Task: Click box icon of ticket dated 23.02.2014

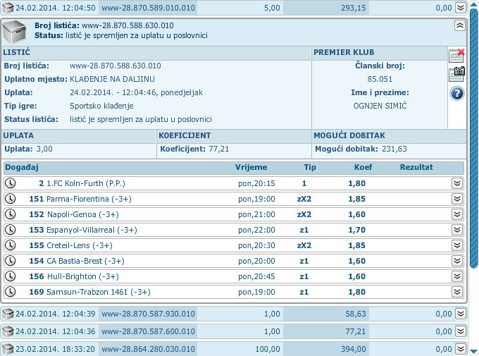Action: coord(8,349)
